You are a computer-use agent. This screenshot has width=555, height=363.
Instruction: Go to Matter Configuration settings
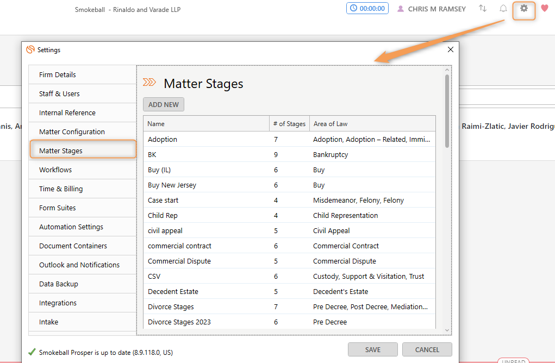[x=83, y=132]
